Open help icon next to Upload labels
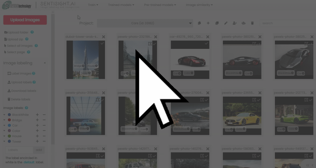This screenshot has width=316, height=168. click(x=34, y=82)
